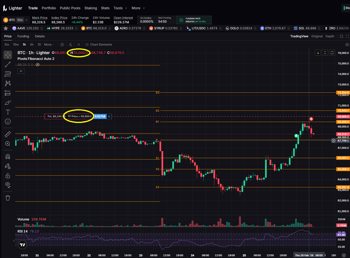Go to Portfolio

click(x=49, y=8)
